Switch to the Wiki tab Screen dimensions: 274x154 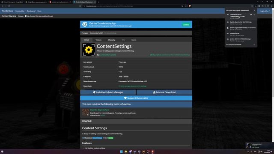coord(123,40)
